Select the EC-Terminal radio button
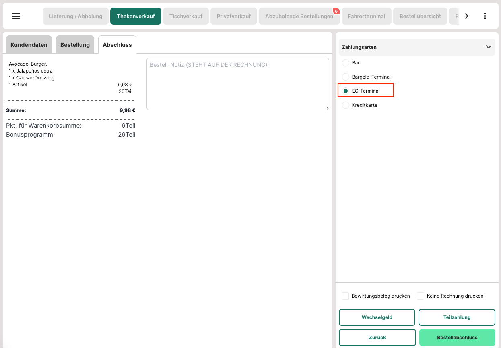 pos(346,91)
